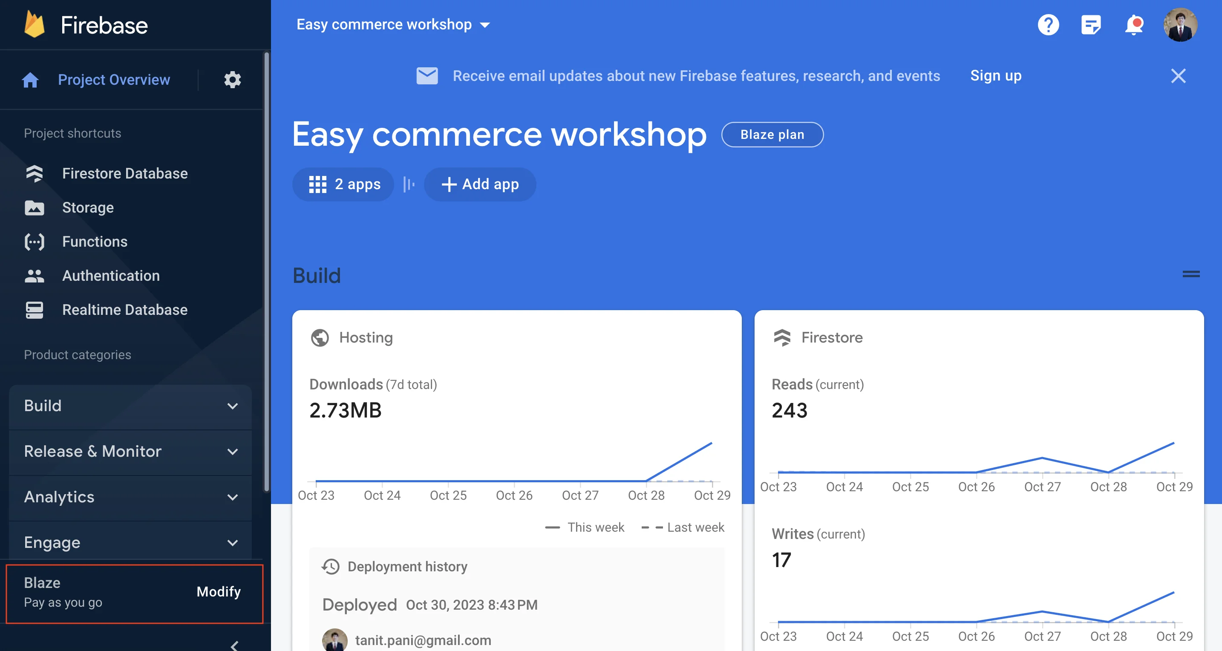The width and height of the screenshot is (1222, 651).
Task: Open the help question mark icon
Action: (1048, 25)
